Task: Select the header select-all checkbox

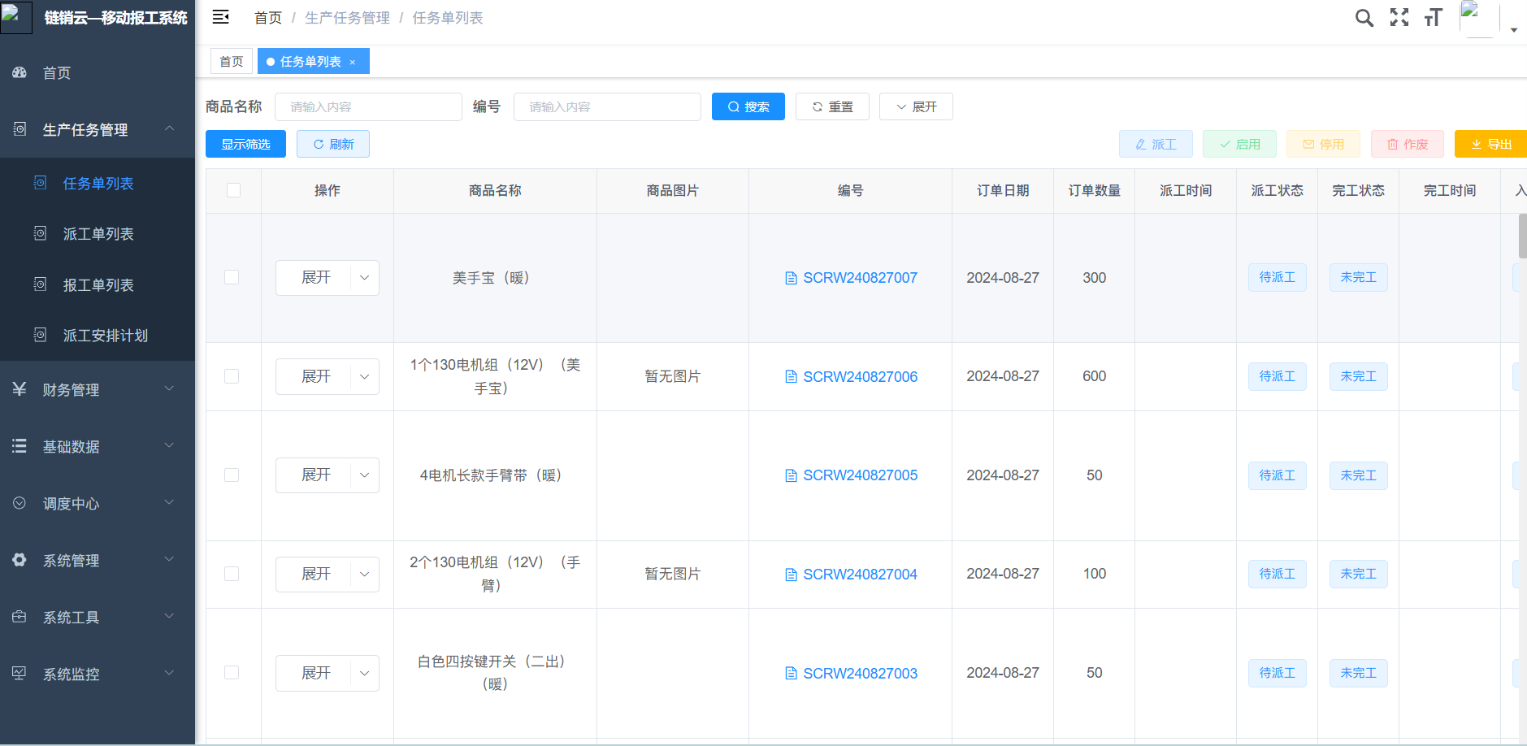Action: 233,190
